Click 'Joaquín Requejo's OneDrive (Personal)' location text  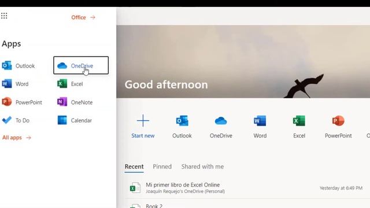tap(185, 191)
